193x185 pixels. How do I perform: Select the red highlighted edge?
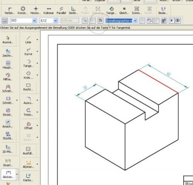tap(158, 81)
